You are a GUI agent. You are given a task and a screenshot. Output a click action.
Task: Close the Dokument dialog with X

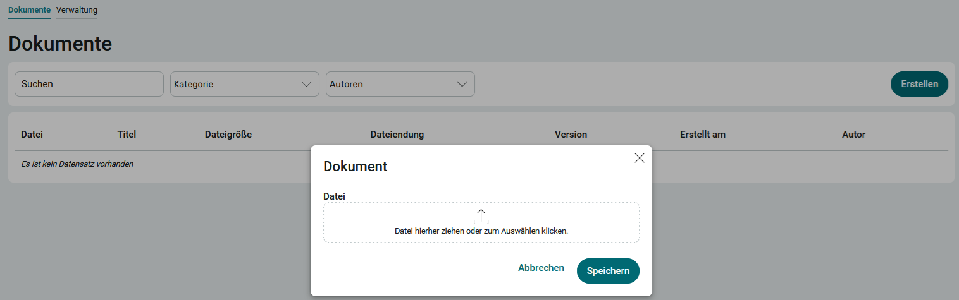[x=639, y=158]
